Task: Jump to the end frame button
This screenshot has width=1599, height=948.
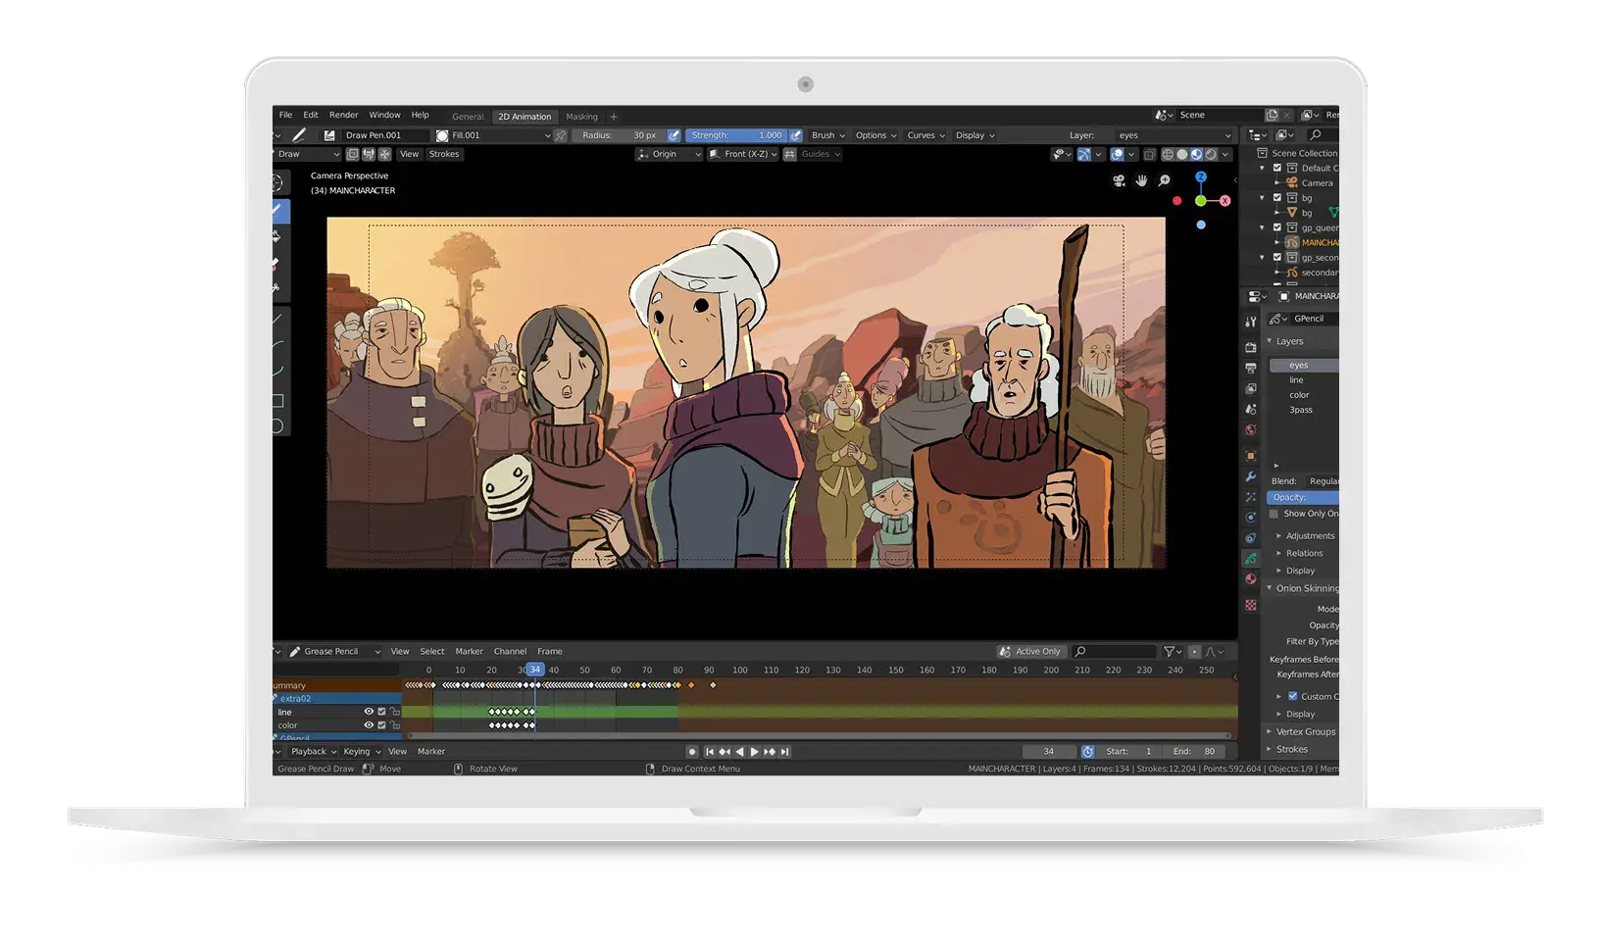Action: click(784, 752)
